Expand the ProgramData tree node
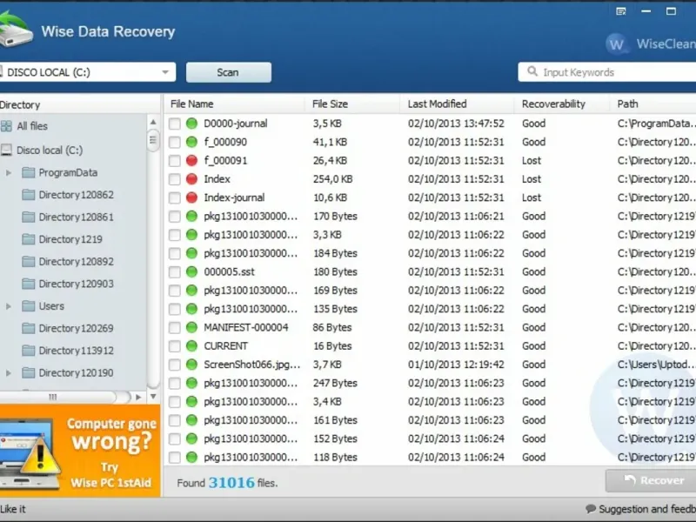 pos(9,172)
